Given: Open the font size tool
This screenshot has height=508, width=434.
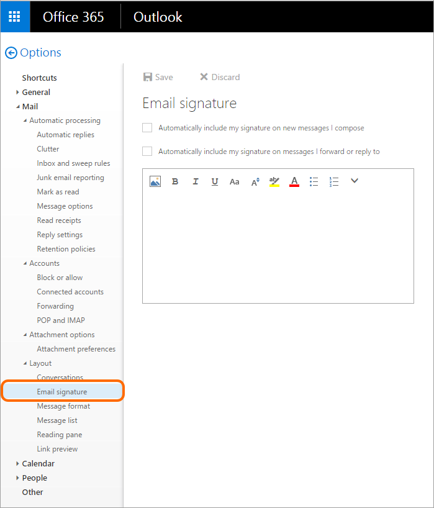Looking at the screenshot, I should [255, 182].
